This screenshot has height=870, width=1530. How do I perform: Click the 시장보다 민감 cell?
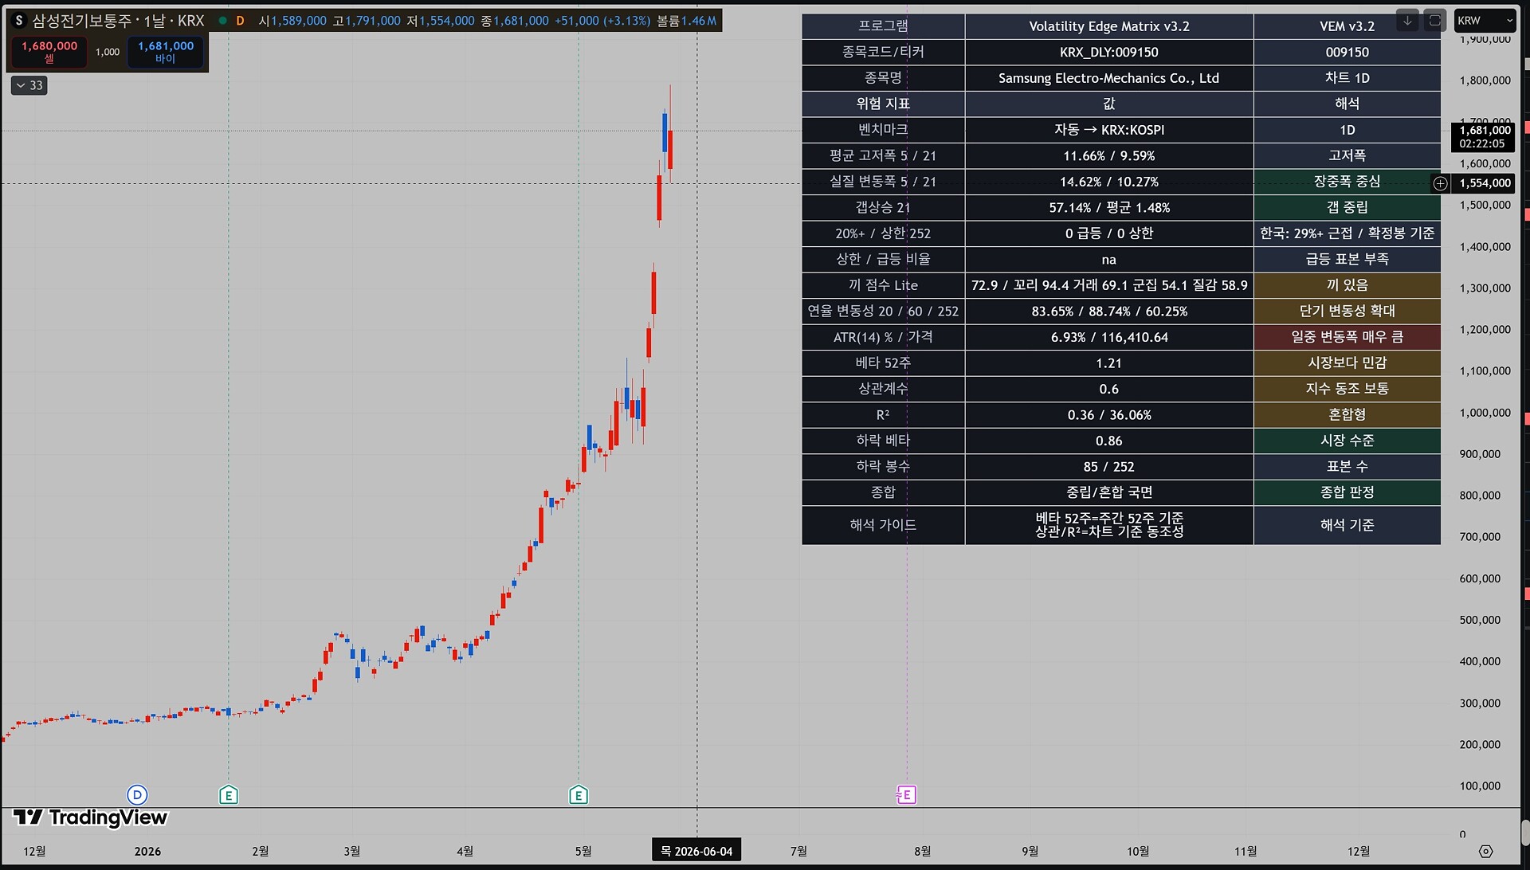tap(1347, 363)
